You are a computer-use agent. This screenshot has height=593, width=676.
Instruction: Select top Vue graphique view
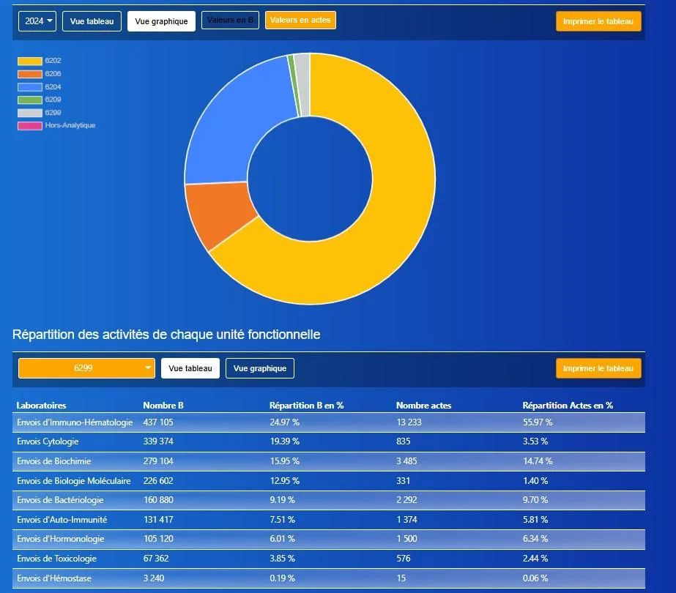point(161,21)
